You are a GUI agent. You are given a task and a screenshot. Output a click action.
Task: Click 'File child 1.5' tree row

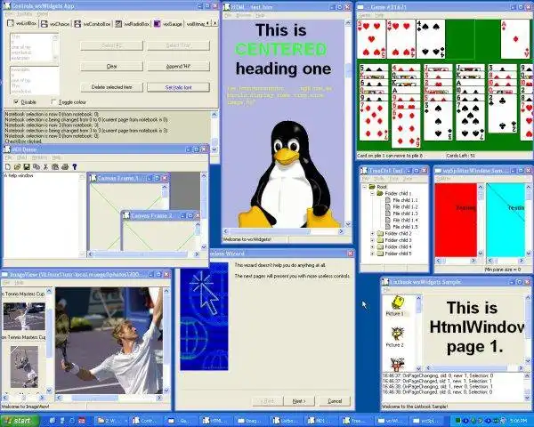pos(405,227)
